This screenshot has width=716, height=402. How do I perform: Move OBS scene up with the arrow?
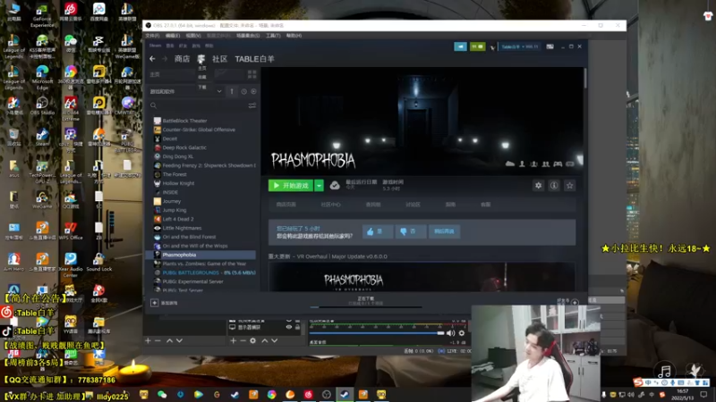coord(169,340)
